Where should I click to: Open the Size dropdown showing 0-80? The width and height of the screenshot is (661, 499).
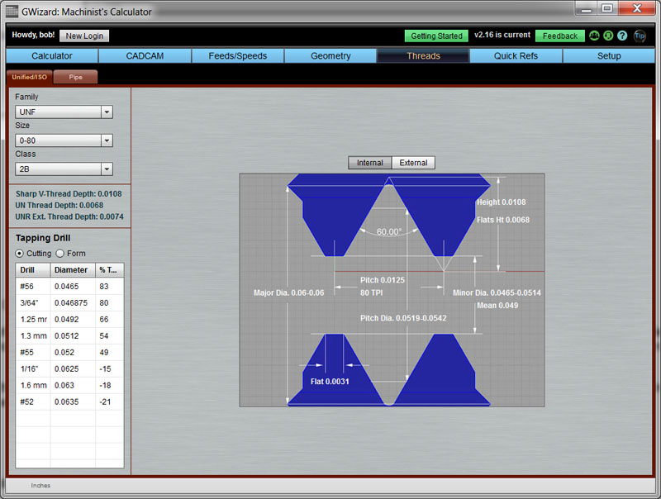point(64,140)
